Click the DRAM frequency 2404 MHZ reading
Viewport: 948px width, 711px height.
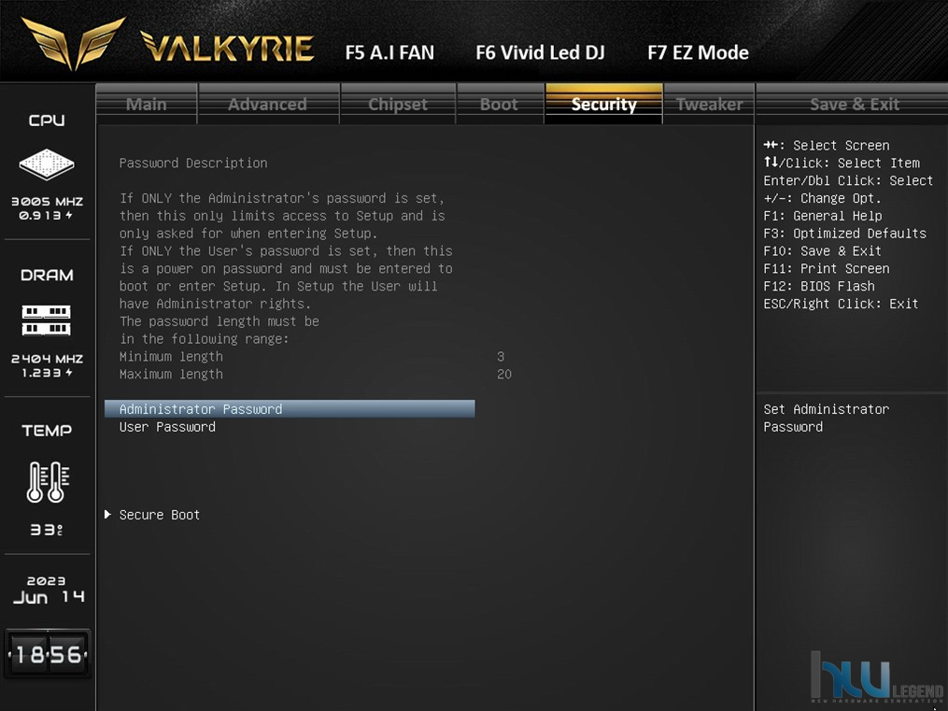coord(47,359)
